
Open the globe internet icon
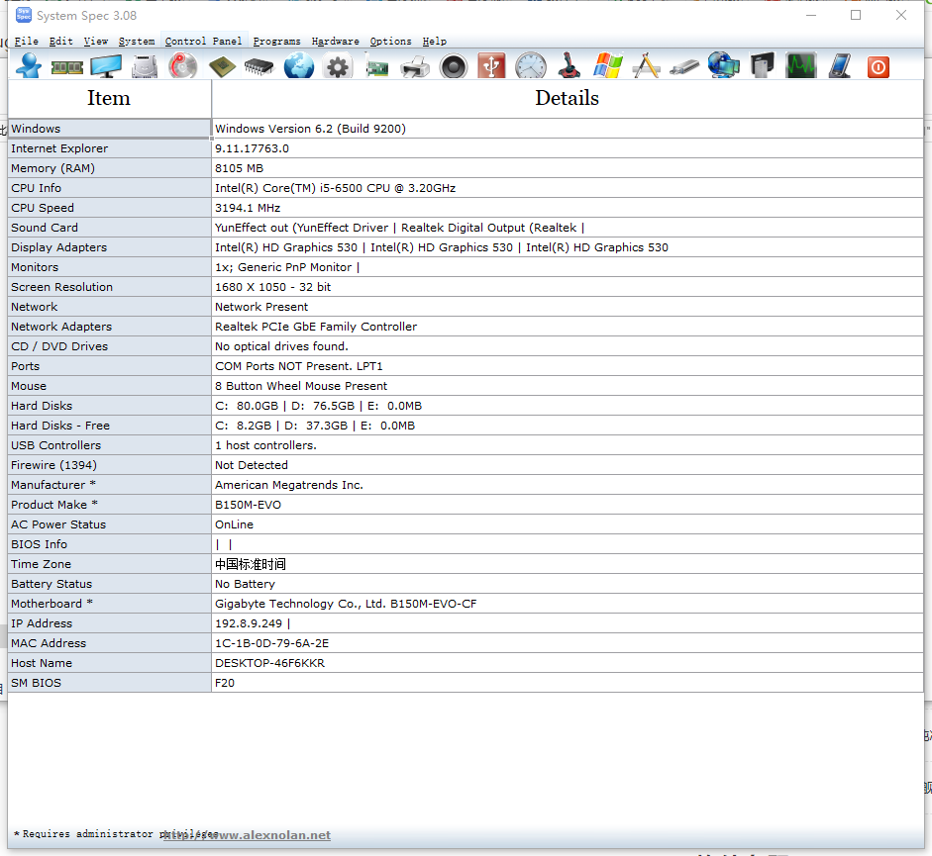point(298,66)
